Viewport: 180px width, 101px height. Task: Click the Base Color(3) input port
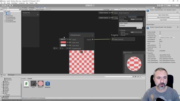point(113,39)
